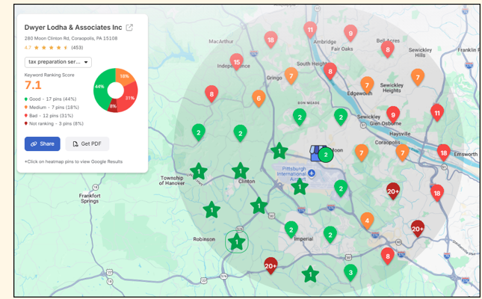The height and width of the screenshot is (299, 482).
Task: Click the 280 Moon Clinton Rd address text
Action: coord(71,38)
